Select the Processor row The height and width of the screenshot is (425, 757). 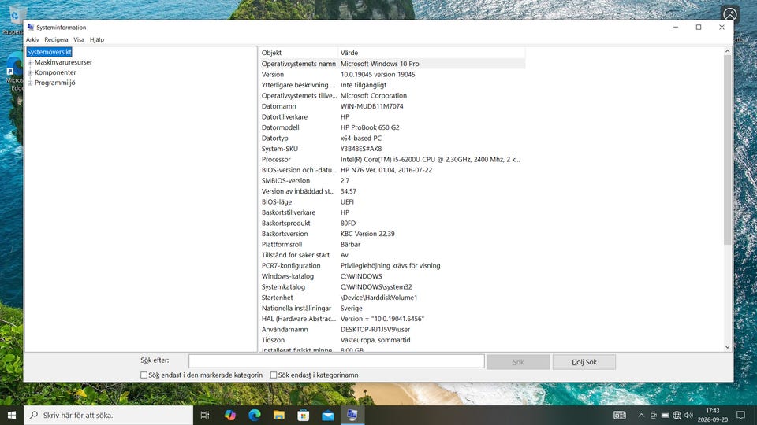click(x=392, y=159)
